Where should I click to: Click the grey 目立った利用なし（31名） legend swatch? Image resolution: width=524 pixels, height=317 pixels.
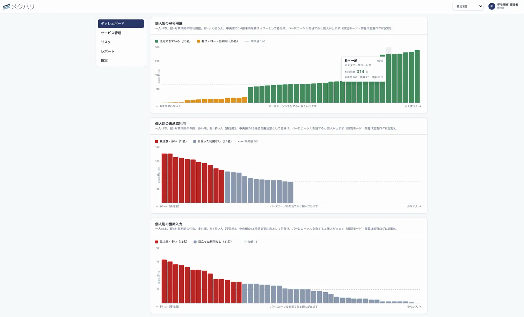tap(195, 242)
